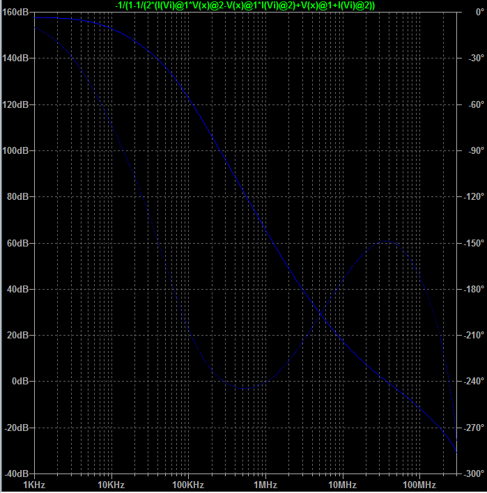This screenshot has height=493, width=487.
Task: Click the 100MHz frequency axis label
Action: tap(419, 485)
